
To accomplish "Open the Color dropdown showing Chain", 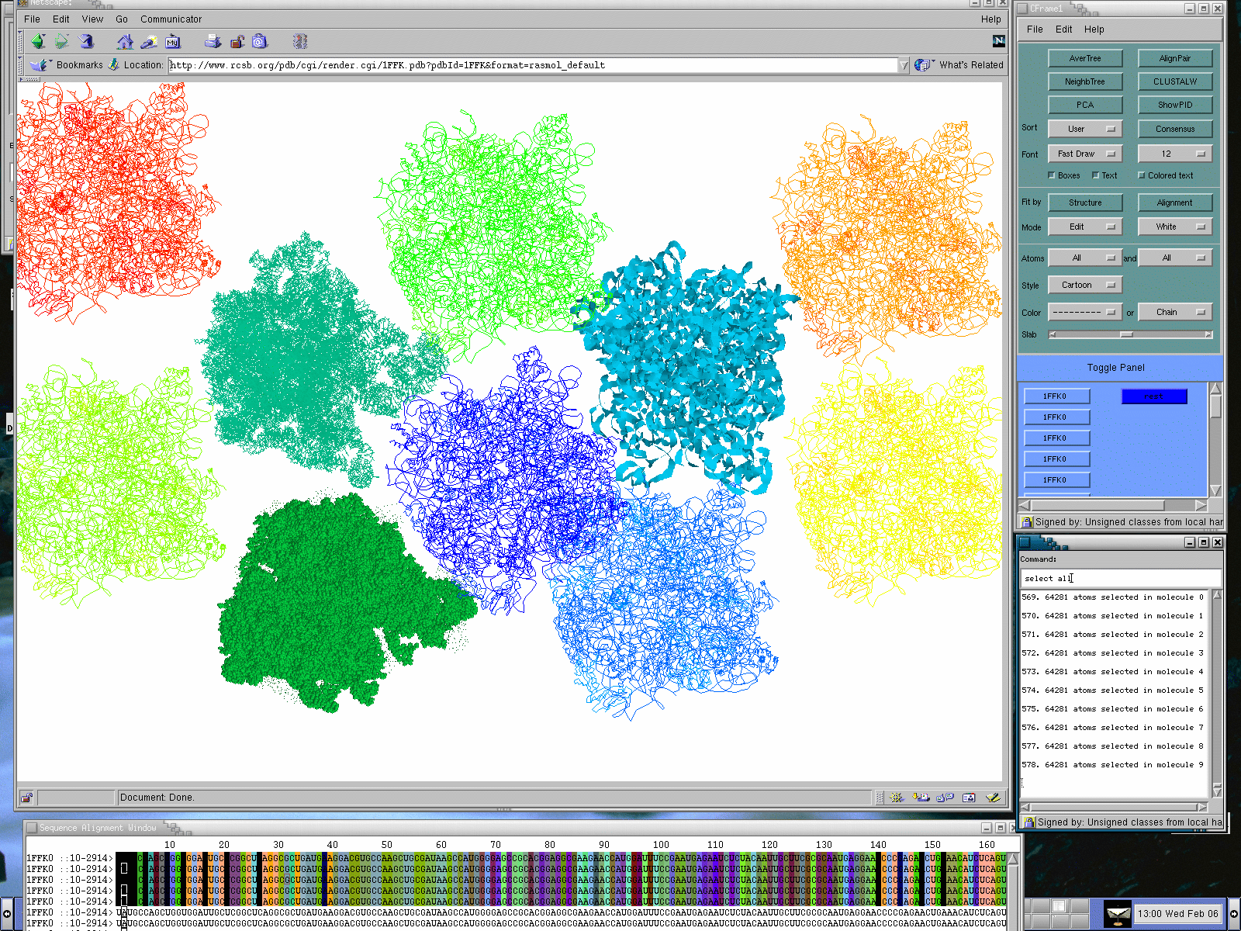I will coord(1174,312).
